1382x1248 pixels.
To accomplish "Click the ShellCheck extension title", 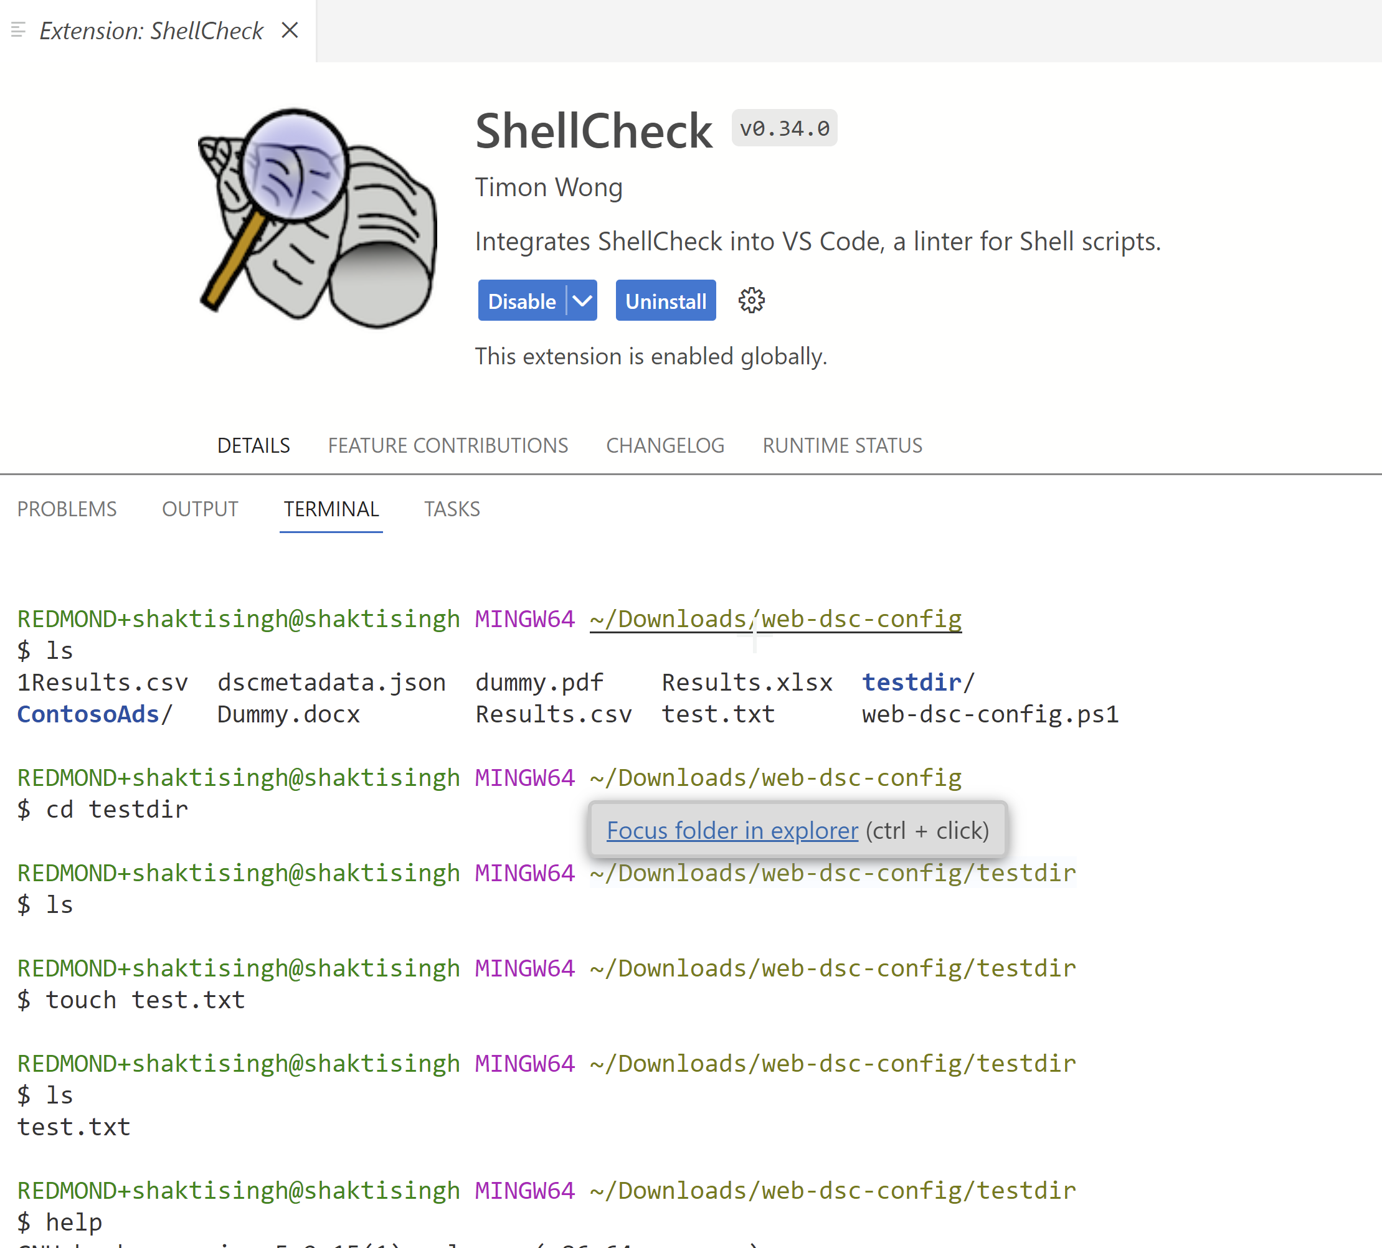I will point(594,130).
